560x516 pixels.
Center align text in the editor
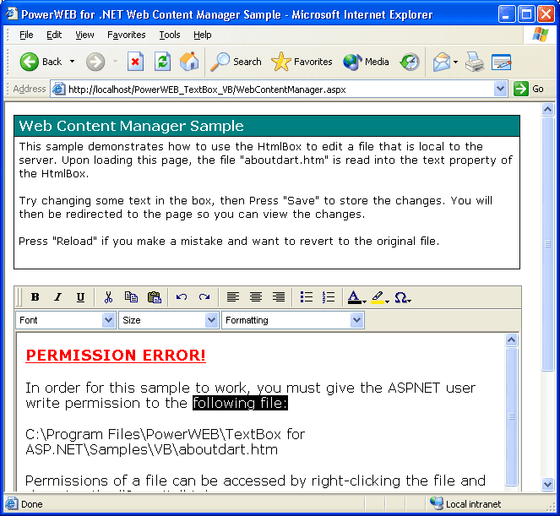coord(256,297)
